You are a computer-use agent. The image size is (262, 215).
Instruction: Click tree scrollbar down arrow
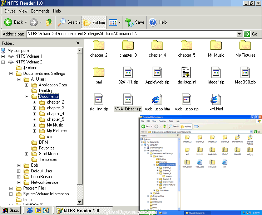[80, 202]
